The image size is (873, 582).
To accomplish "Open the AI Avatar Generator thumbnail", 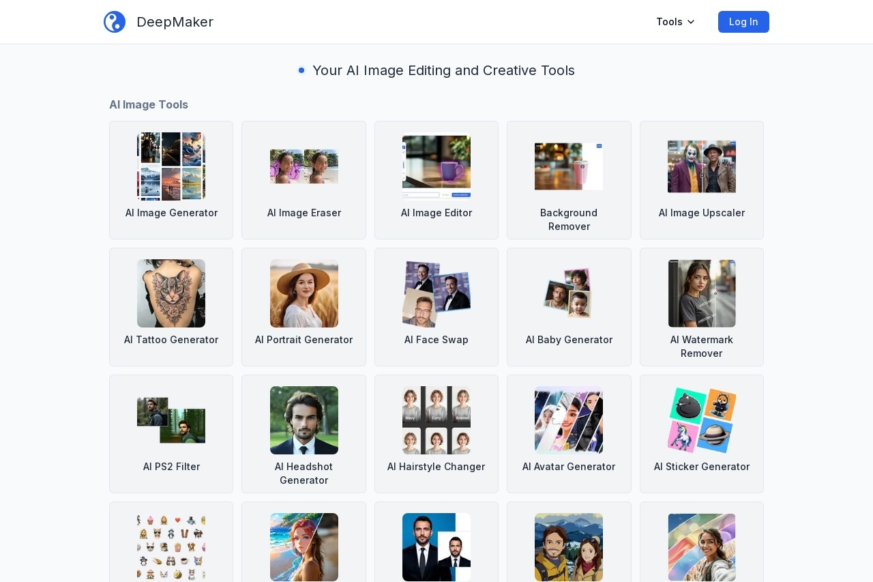I will (569, 420).
